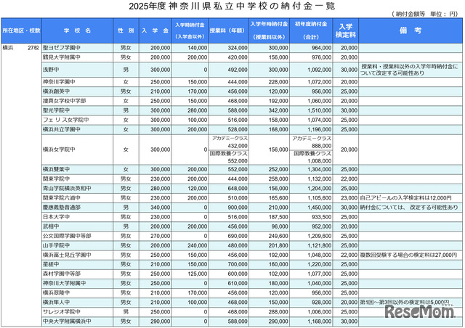Click the 入学時納付金(入学金以外) column header
This screenshot has width=465, height=328.
(190, 30)
